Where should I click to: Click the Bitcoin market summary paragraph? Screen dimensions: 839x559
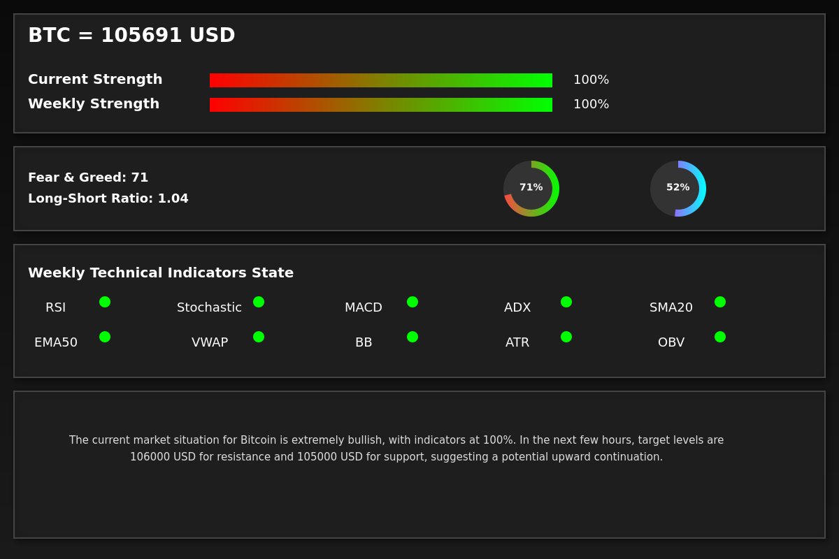(396, 449)
